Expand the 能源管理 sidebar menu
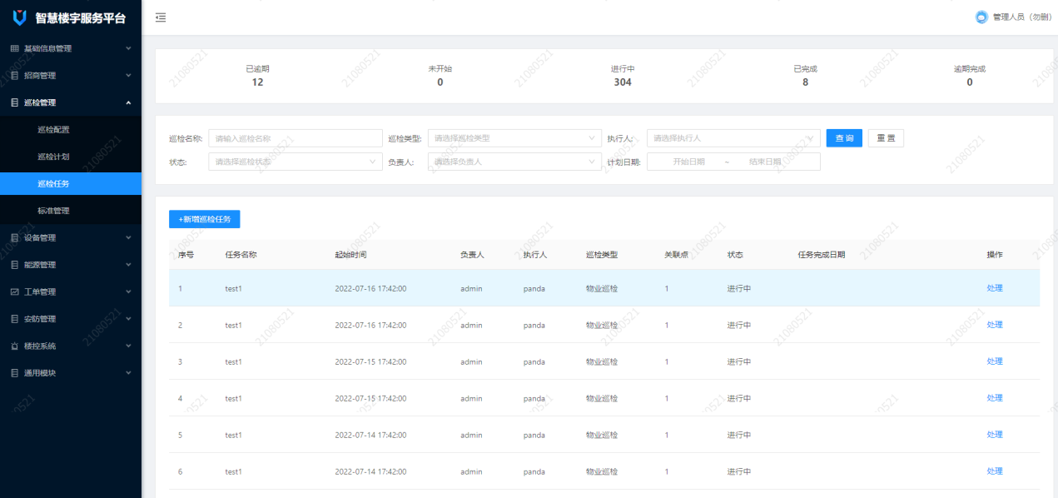The height and width of the screenshot is (498, 1058). click(x=71, y=265)
